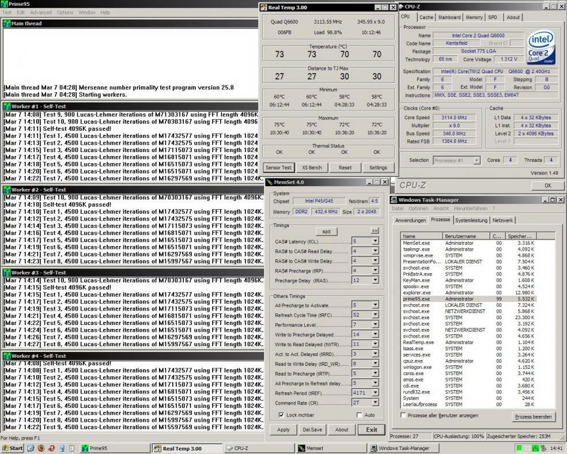The height and width of the screenshot is (454, 567).
Task: Open the Ansicht menu in Task-Manager
Action: click(x=441, y=209)
